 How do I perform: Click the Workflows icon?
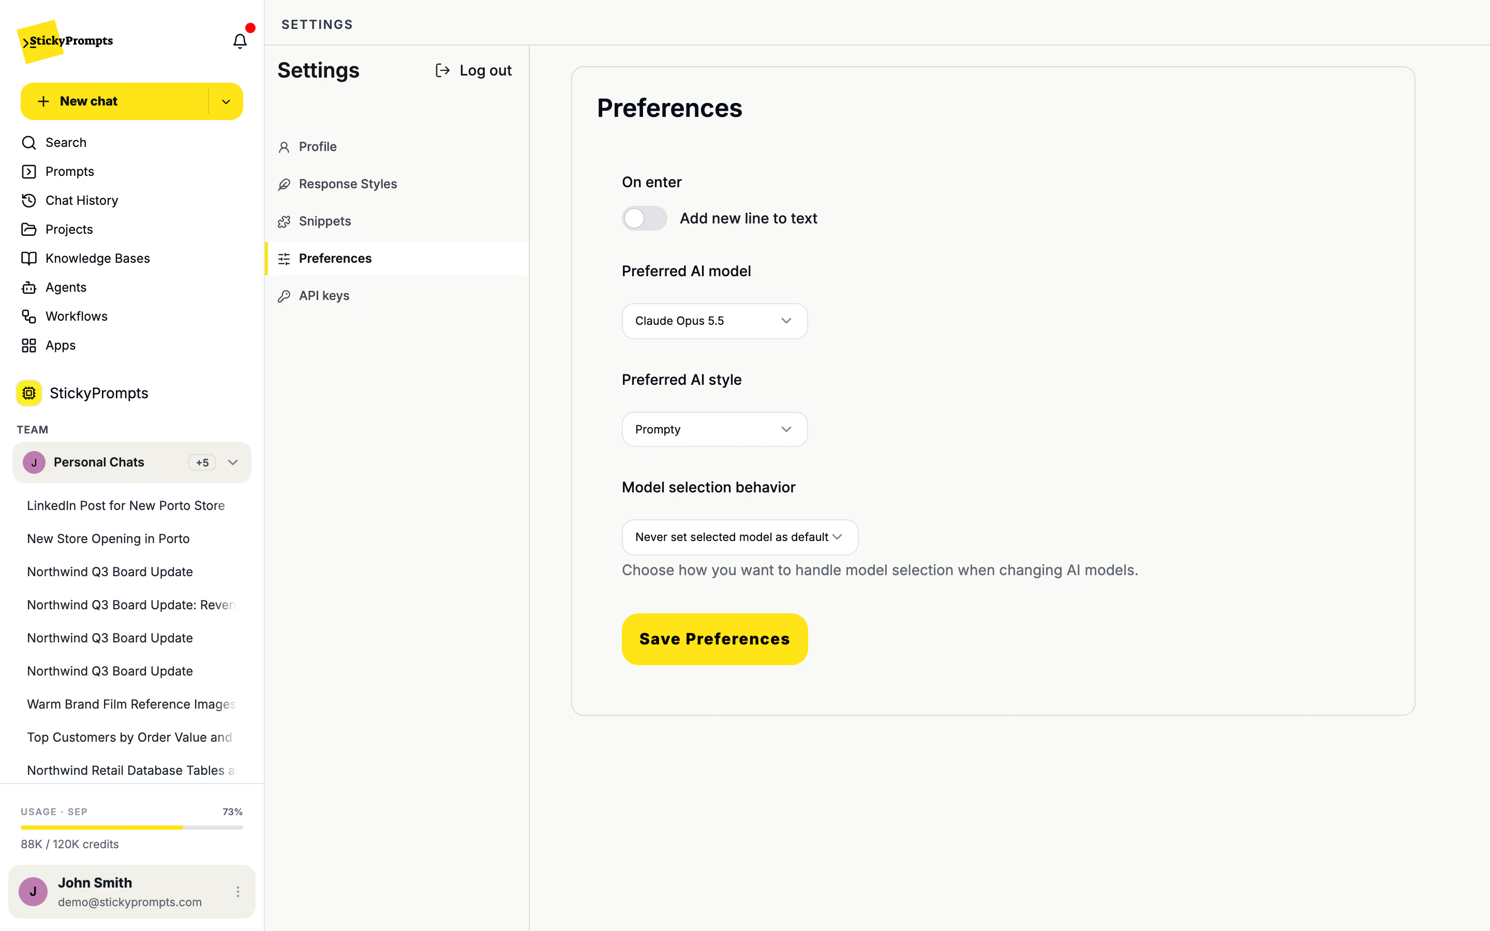[29, 317]
